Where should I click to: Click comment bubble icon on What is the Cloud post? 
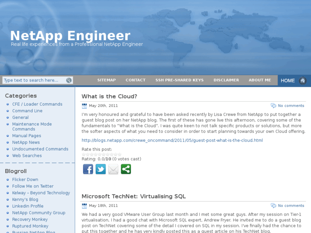coord(273,106)
